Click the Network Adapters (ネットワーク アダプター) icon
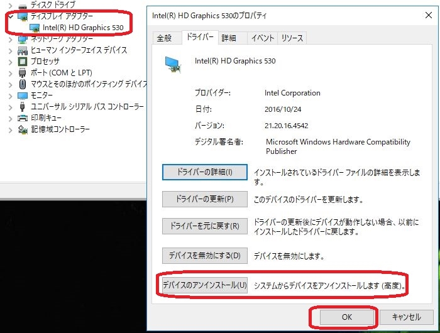Image resolution: width=440 pixels, height=333 pixels. [x=23, y=39]
